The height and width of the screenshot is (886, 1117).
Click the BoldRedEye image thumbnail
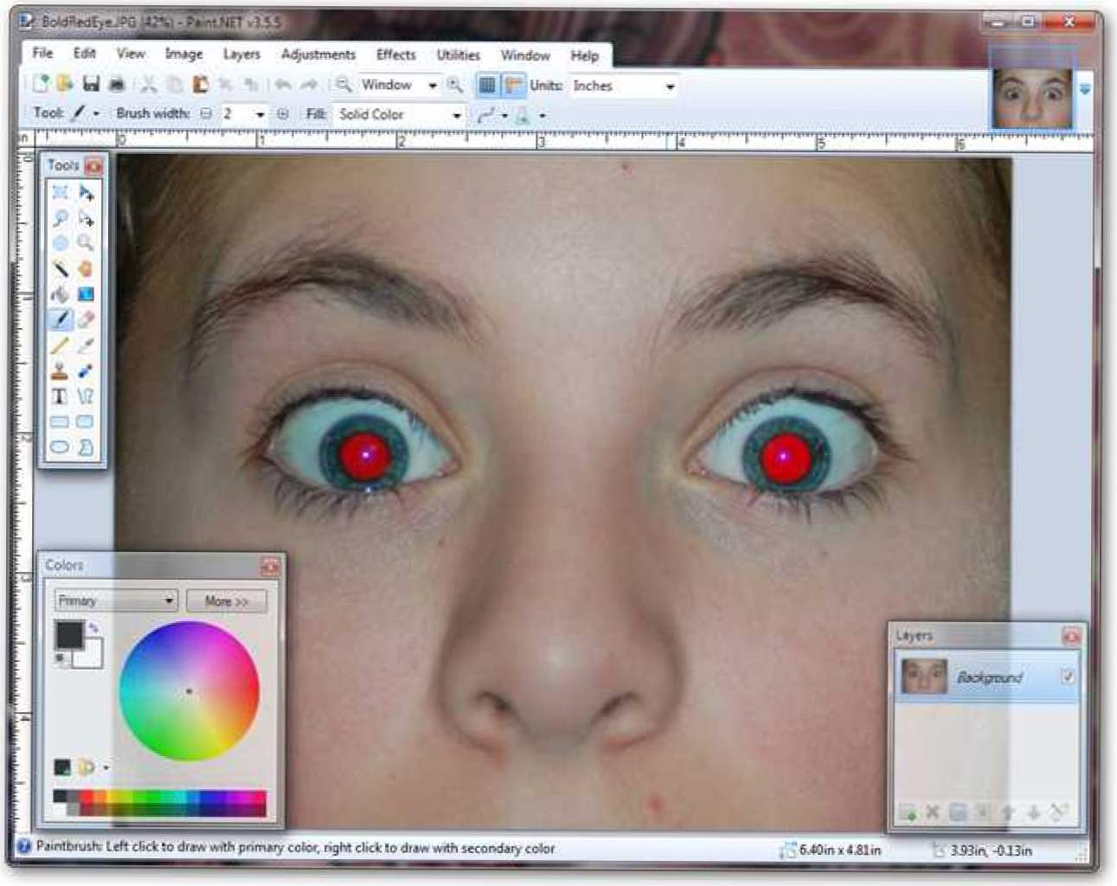pyautogui.click(x=1031, y=97)
